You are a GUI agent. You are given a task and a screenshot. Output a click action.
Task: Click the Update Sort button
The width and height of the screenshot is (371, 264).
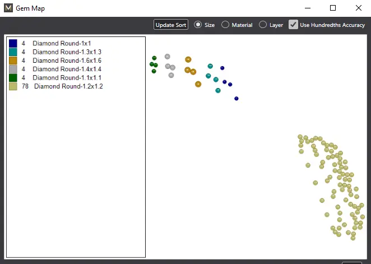pyautogui.click(x=171, y=25)
